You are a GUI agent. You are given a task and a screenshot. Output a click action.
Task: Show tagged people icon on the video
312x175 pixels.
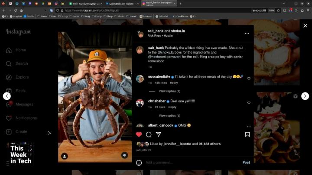point(65,156)
